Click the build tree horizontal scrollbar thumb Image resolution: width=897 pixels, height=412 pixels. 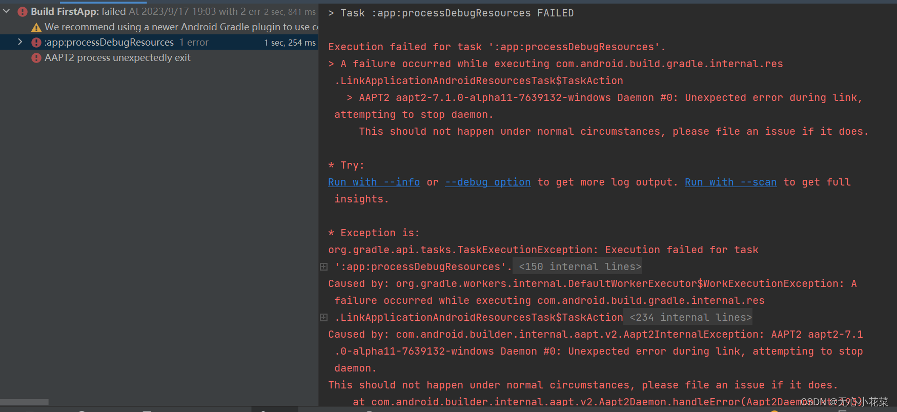pos(24,402)
